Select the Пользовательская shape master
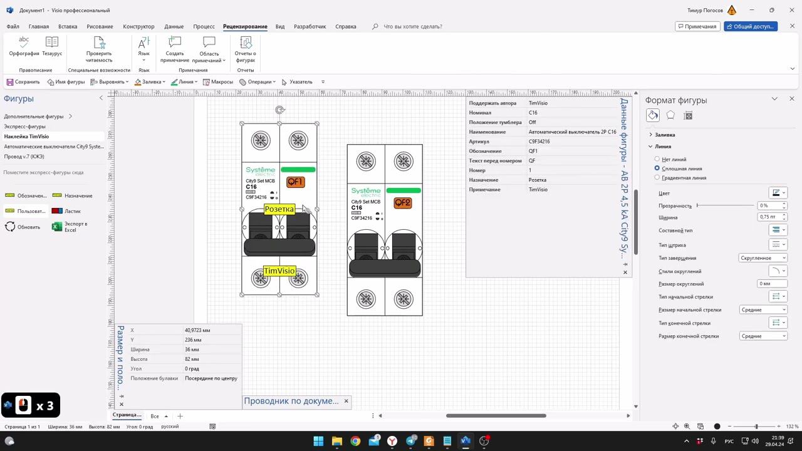The width and height of the screenshot is (802, 451). coord(26,211)
